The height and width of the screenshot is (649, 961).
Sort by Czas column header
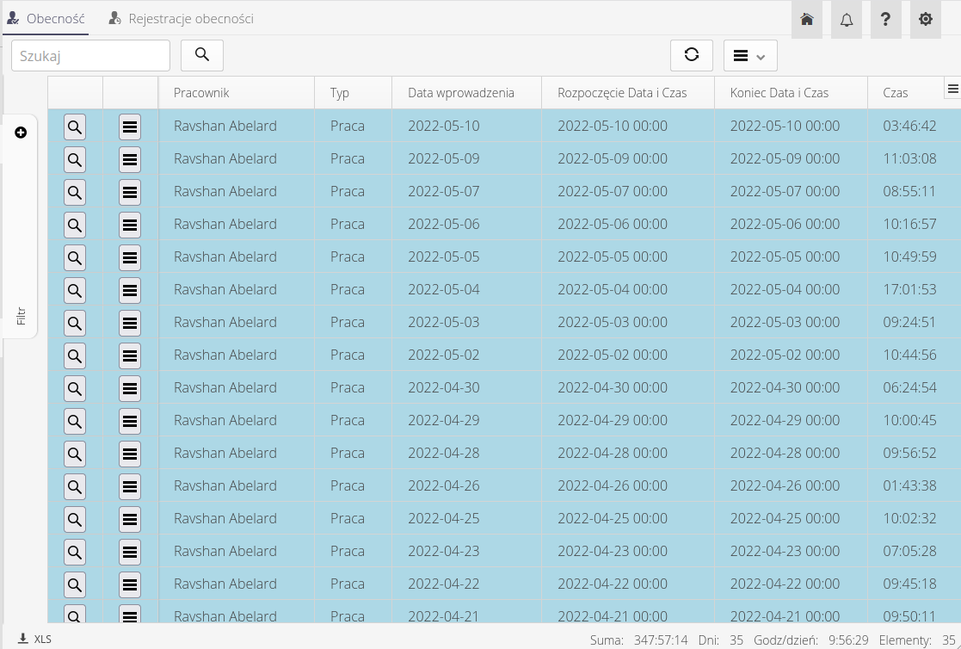[895, 93]
